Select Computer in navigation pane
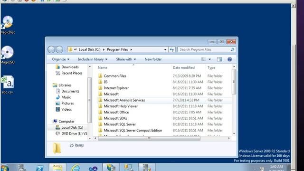 64,122
